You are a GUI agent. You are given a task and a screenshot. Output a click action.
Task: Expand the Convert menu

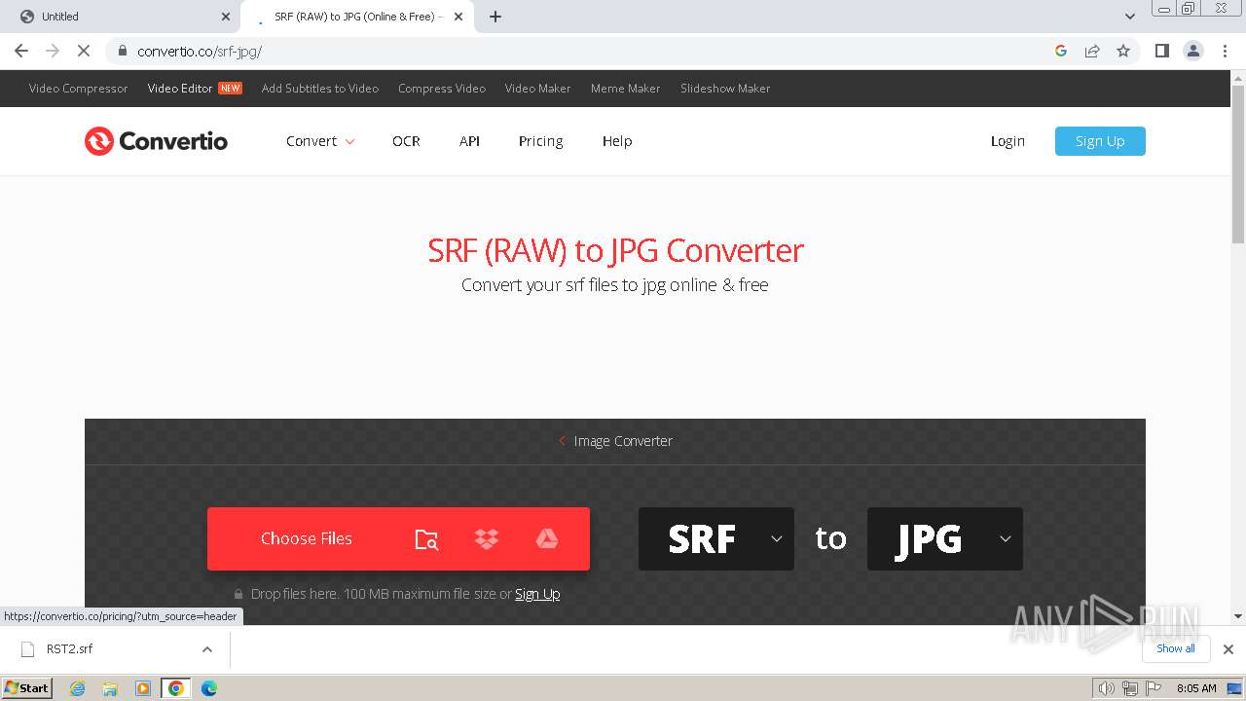click(x=320, y=141)
